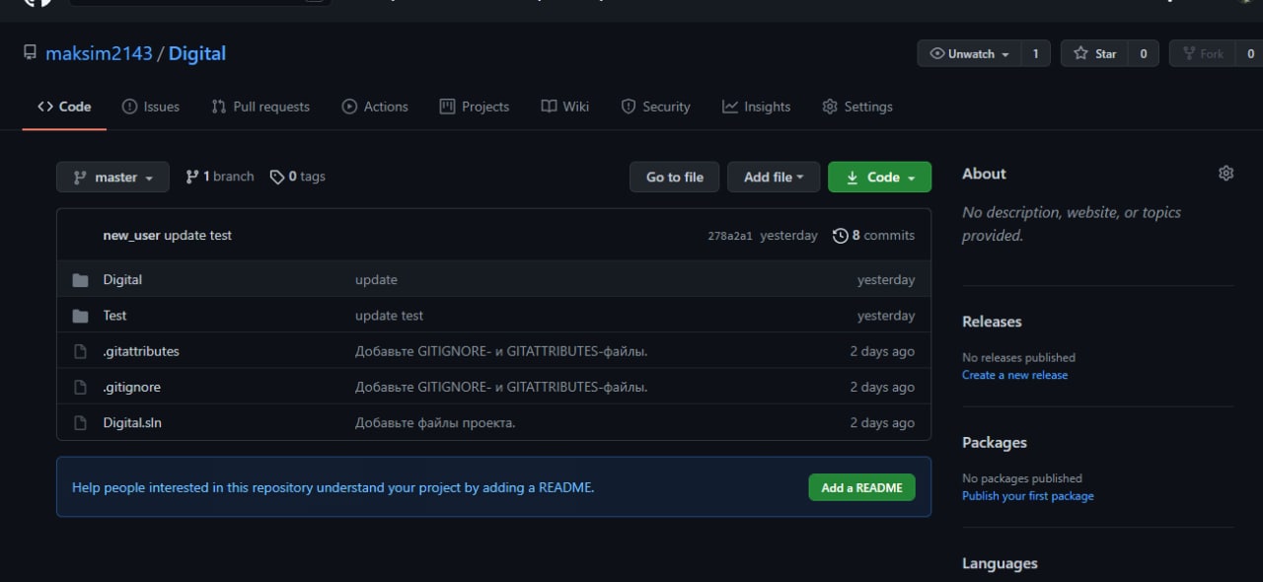Click the Fork button
The image size is (1263, 582).
1202,54
